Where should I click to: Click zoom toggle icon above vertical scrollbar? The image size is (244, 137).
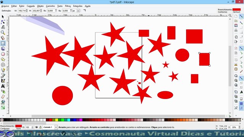click(230, 16)
